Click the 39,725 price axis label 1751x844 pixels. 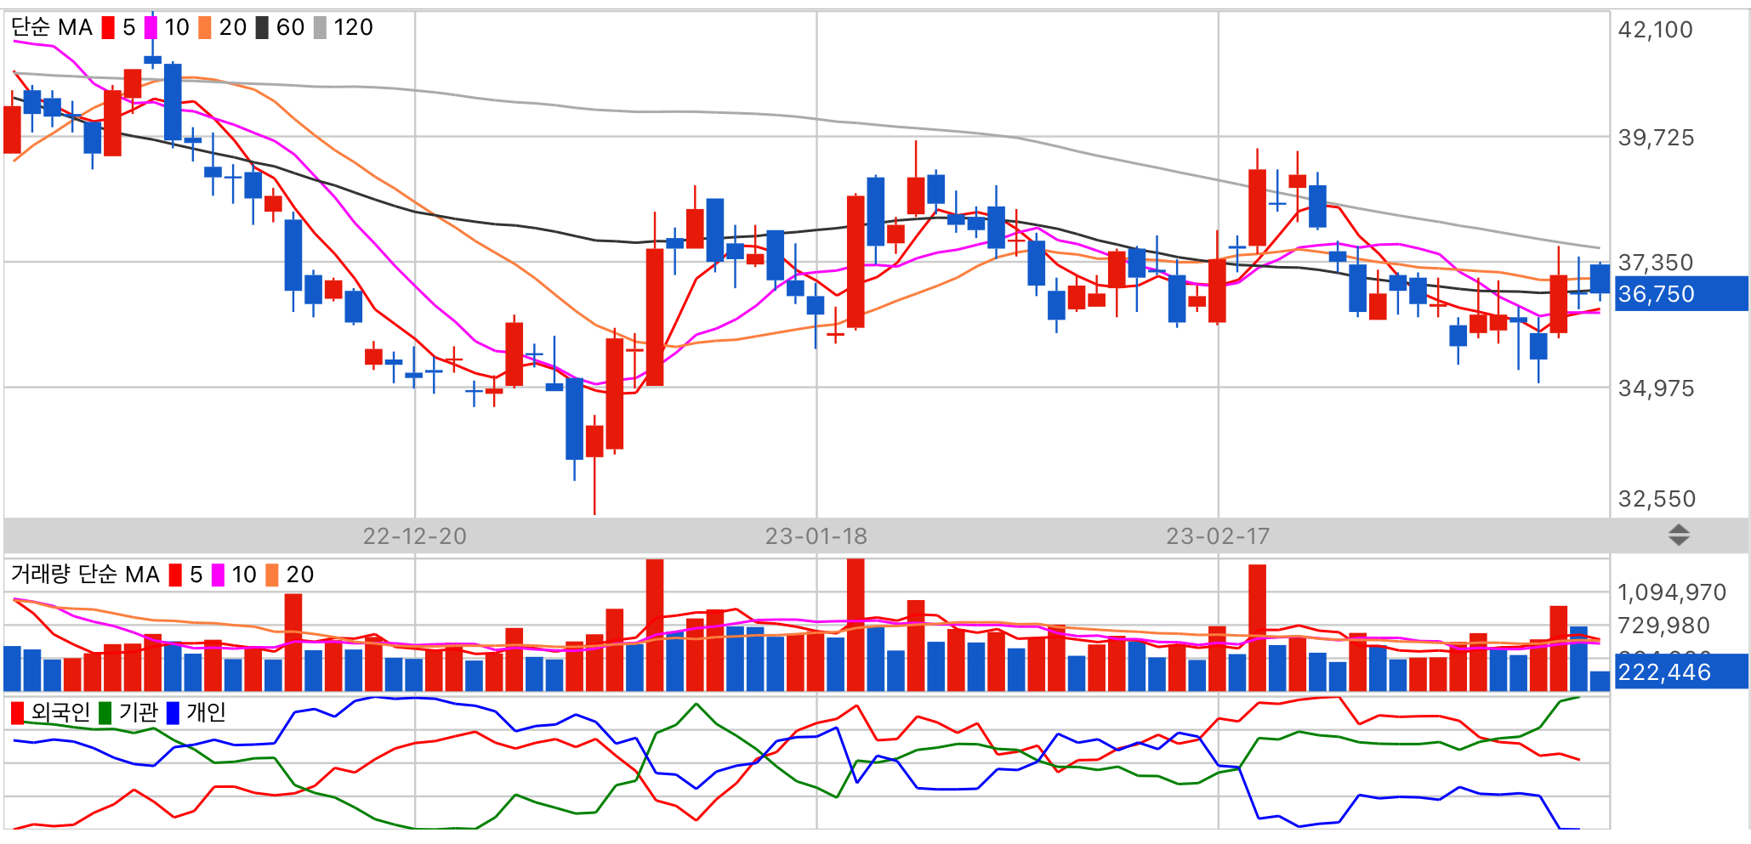coord(1656,138)
